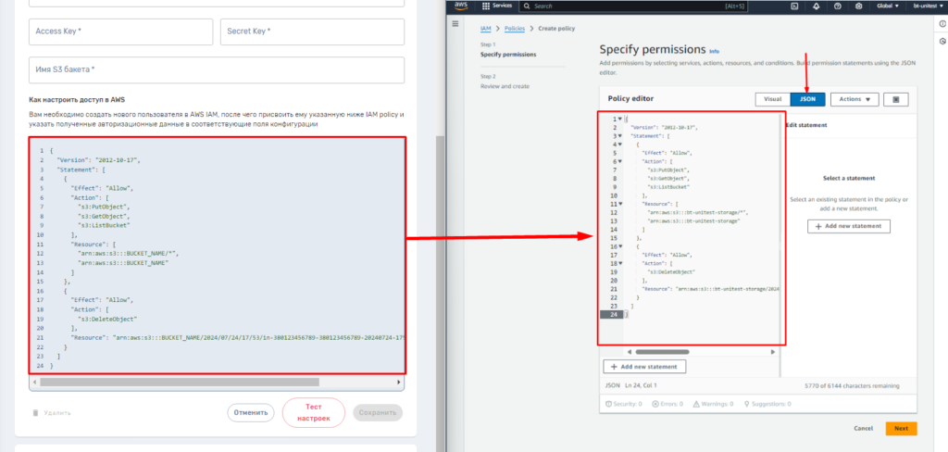Open the AWS Services grid menu
This screenshot has width=948, height=452.
485,6
